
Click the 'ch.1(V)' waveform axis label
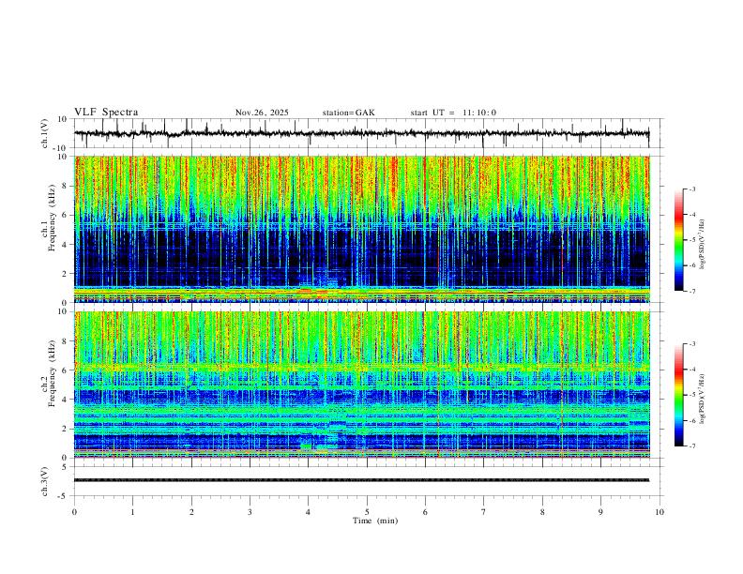click(x=45, y=133)
